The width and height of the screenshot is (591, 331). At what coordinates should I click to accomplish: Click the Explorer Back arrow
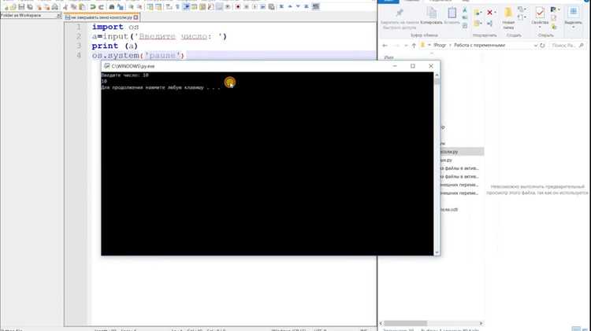pos(385,46)
